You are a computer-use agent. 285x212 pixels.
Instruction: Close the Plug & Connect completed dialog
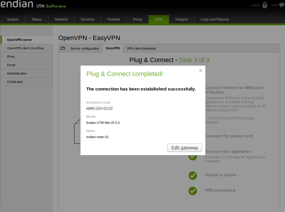tap(201, 70)
